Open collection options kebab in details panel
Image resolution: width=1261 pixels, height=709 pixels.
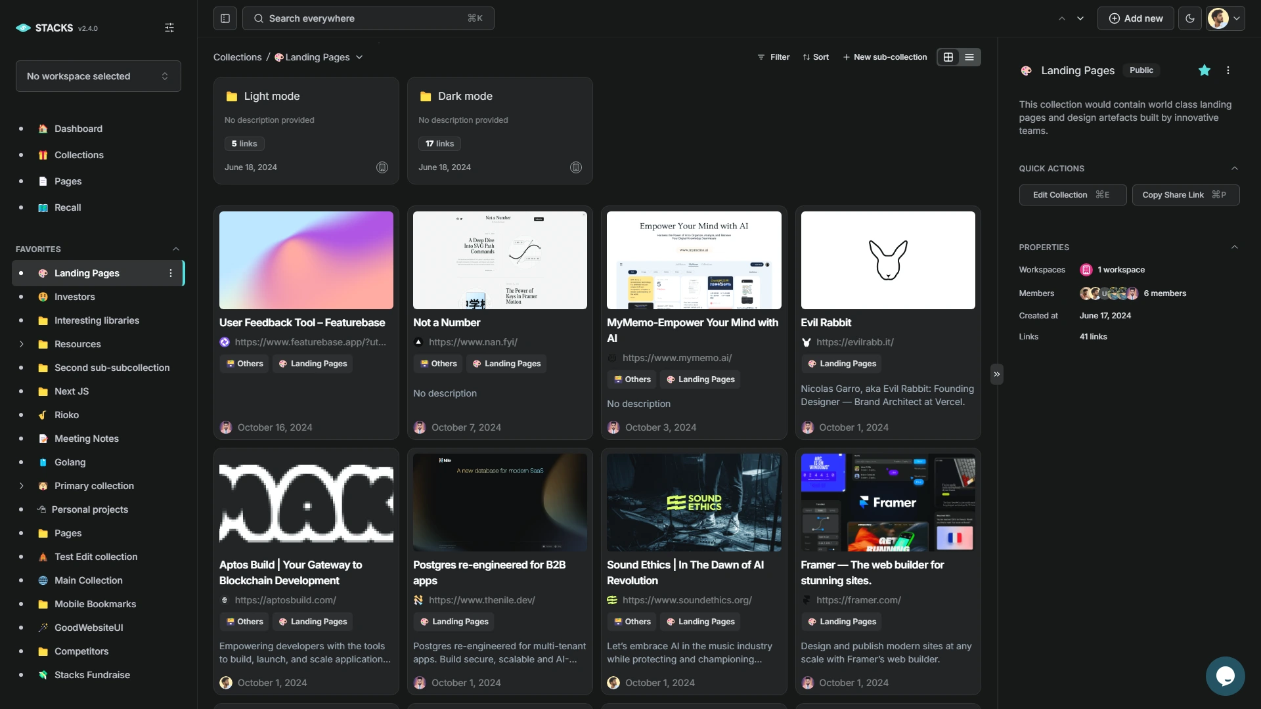tap(1228, 70)
